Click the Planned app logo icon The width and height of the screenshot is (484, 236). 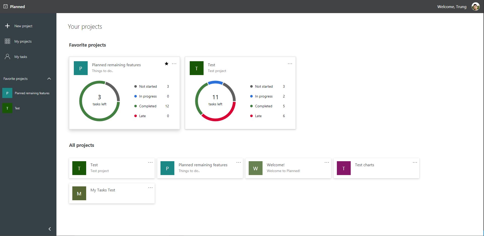(x=6, y=7)
